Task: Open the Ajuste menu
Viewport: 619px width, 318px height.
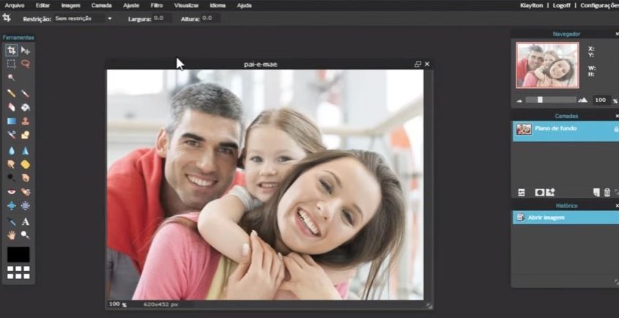Action: pyautogui.click(x=131, y=5)
